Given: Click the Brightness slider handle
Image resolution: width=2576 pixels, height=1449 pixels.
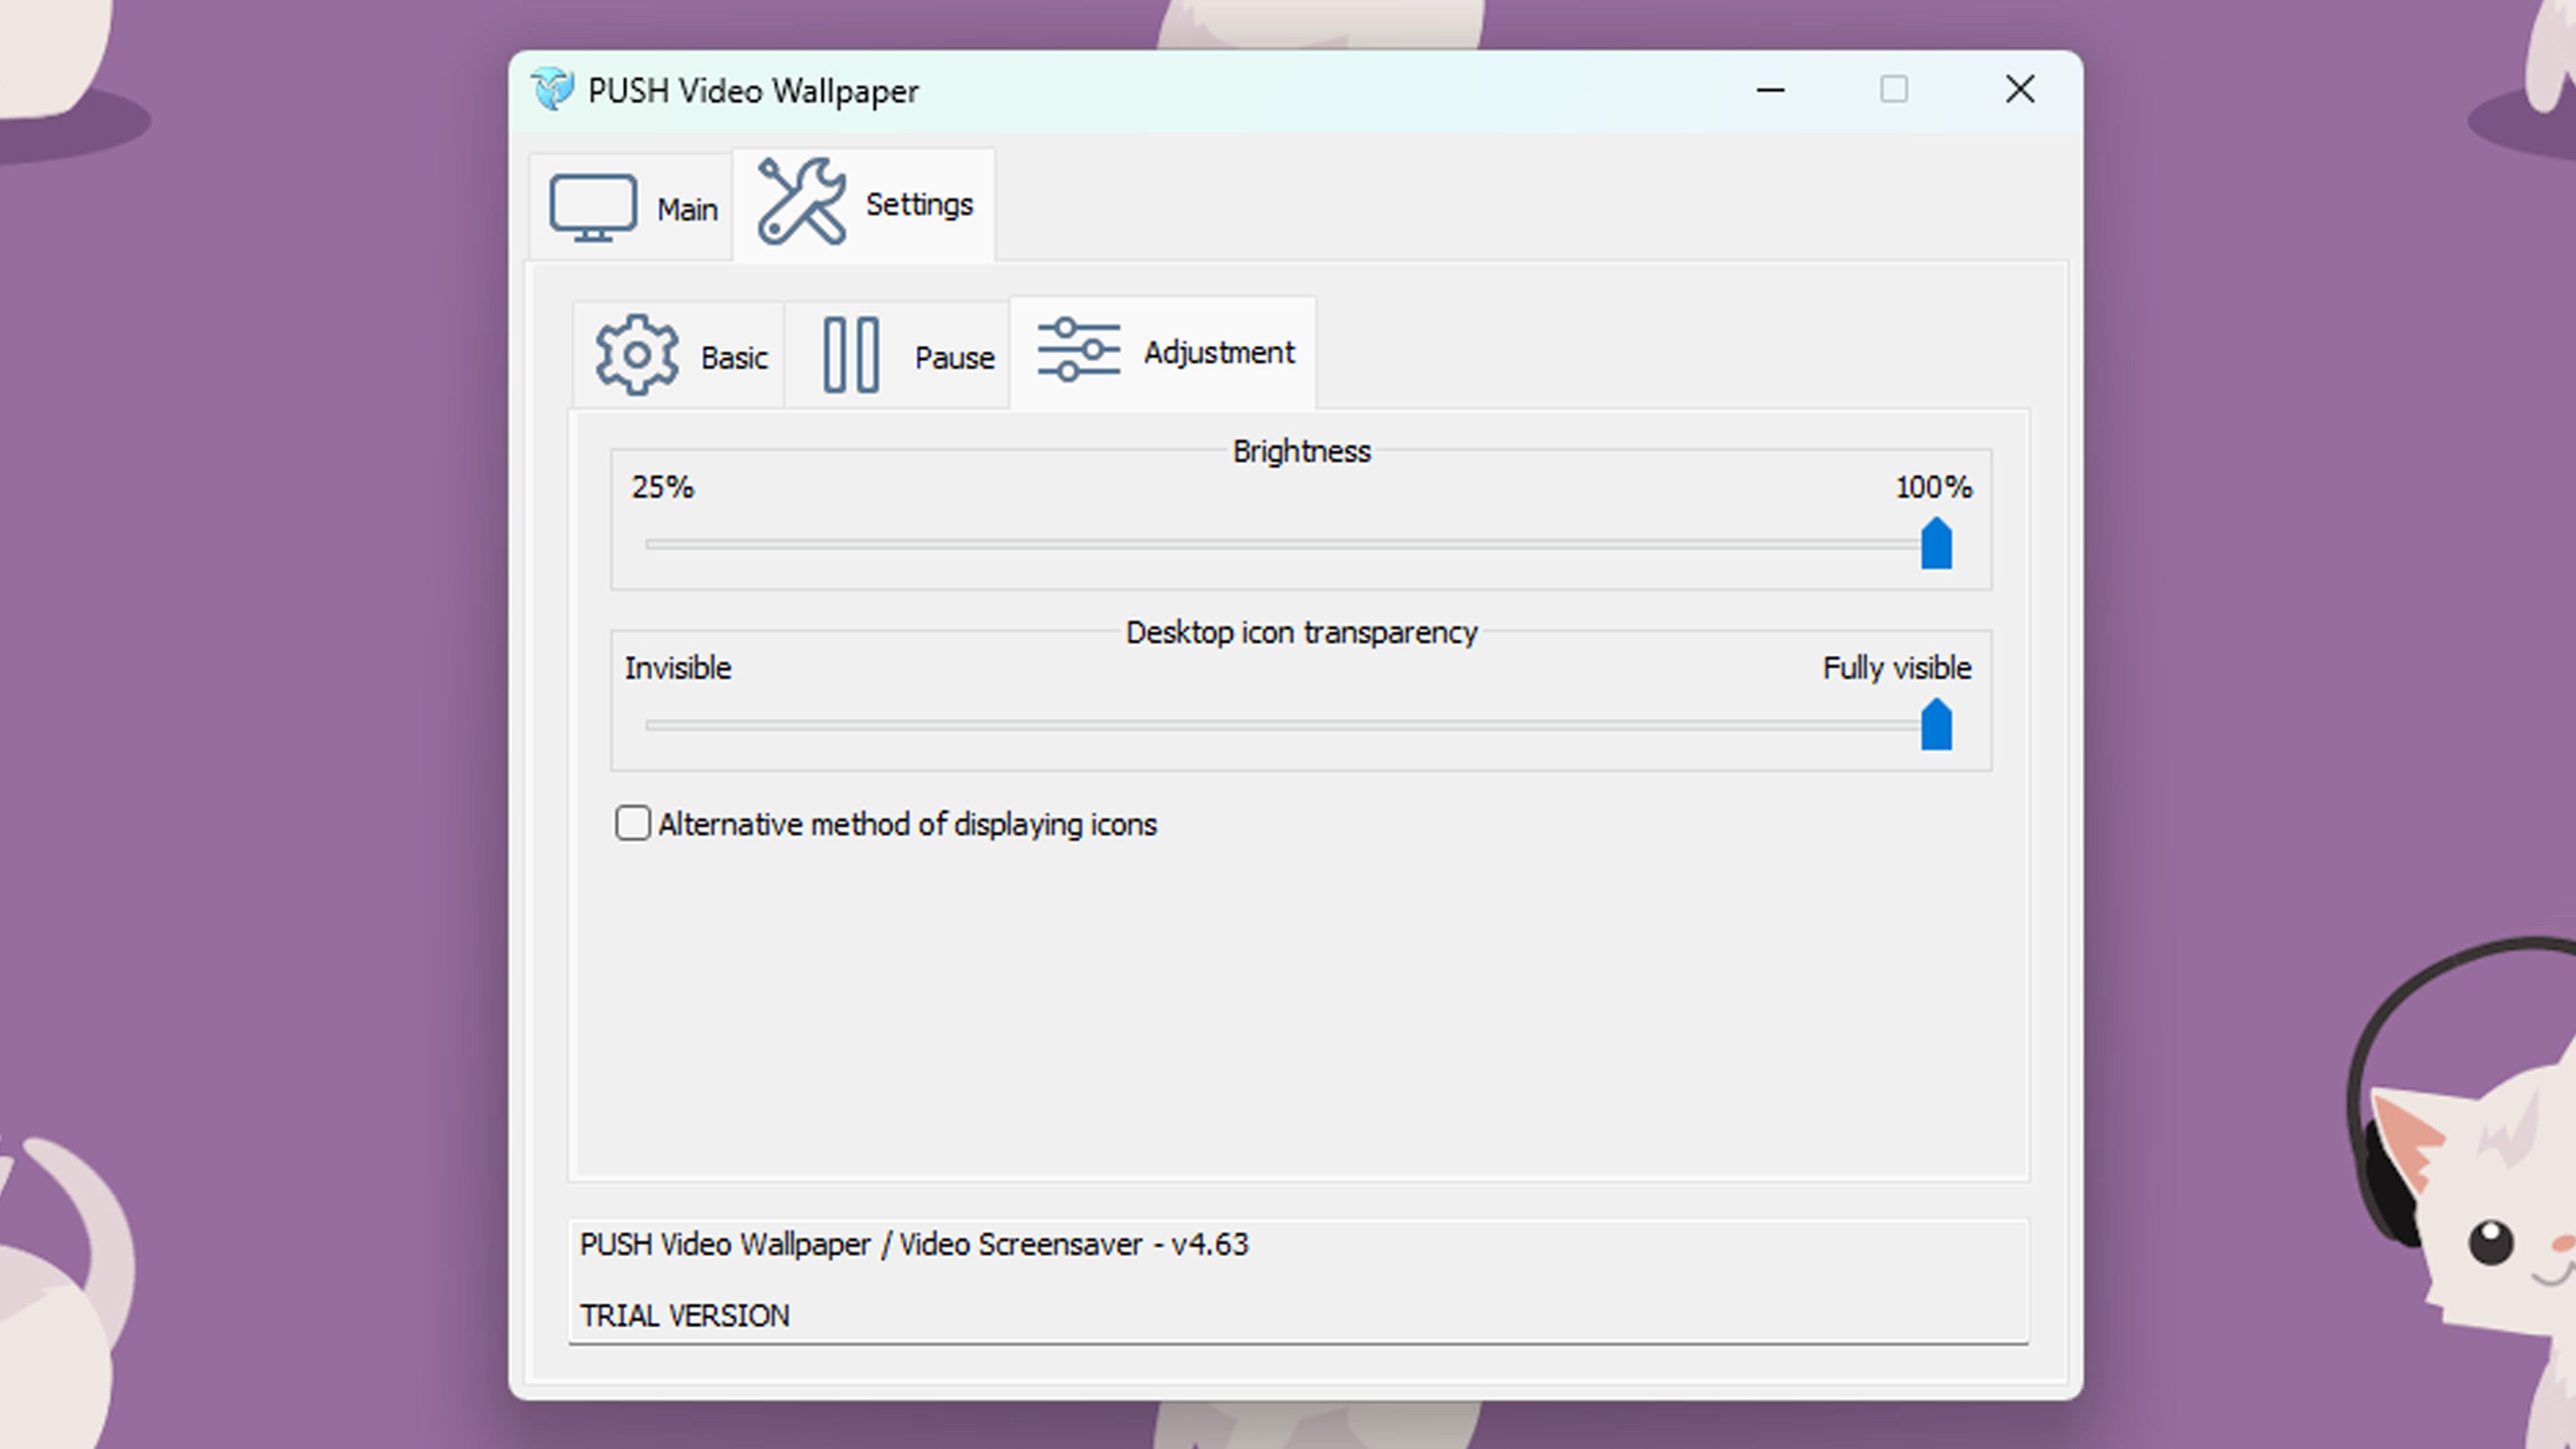Looking at the screenshot, I should tap(1936, 543).
